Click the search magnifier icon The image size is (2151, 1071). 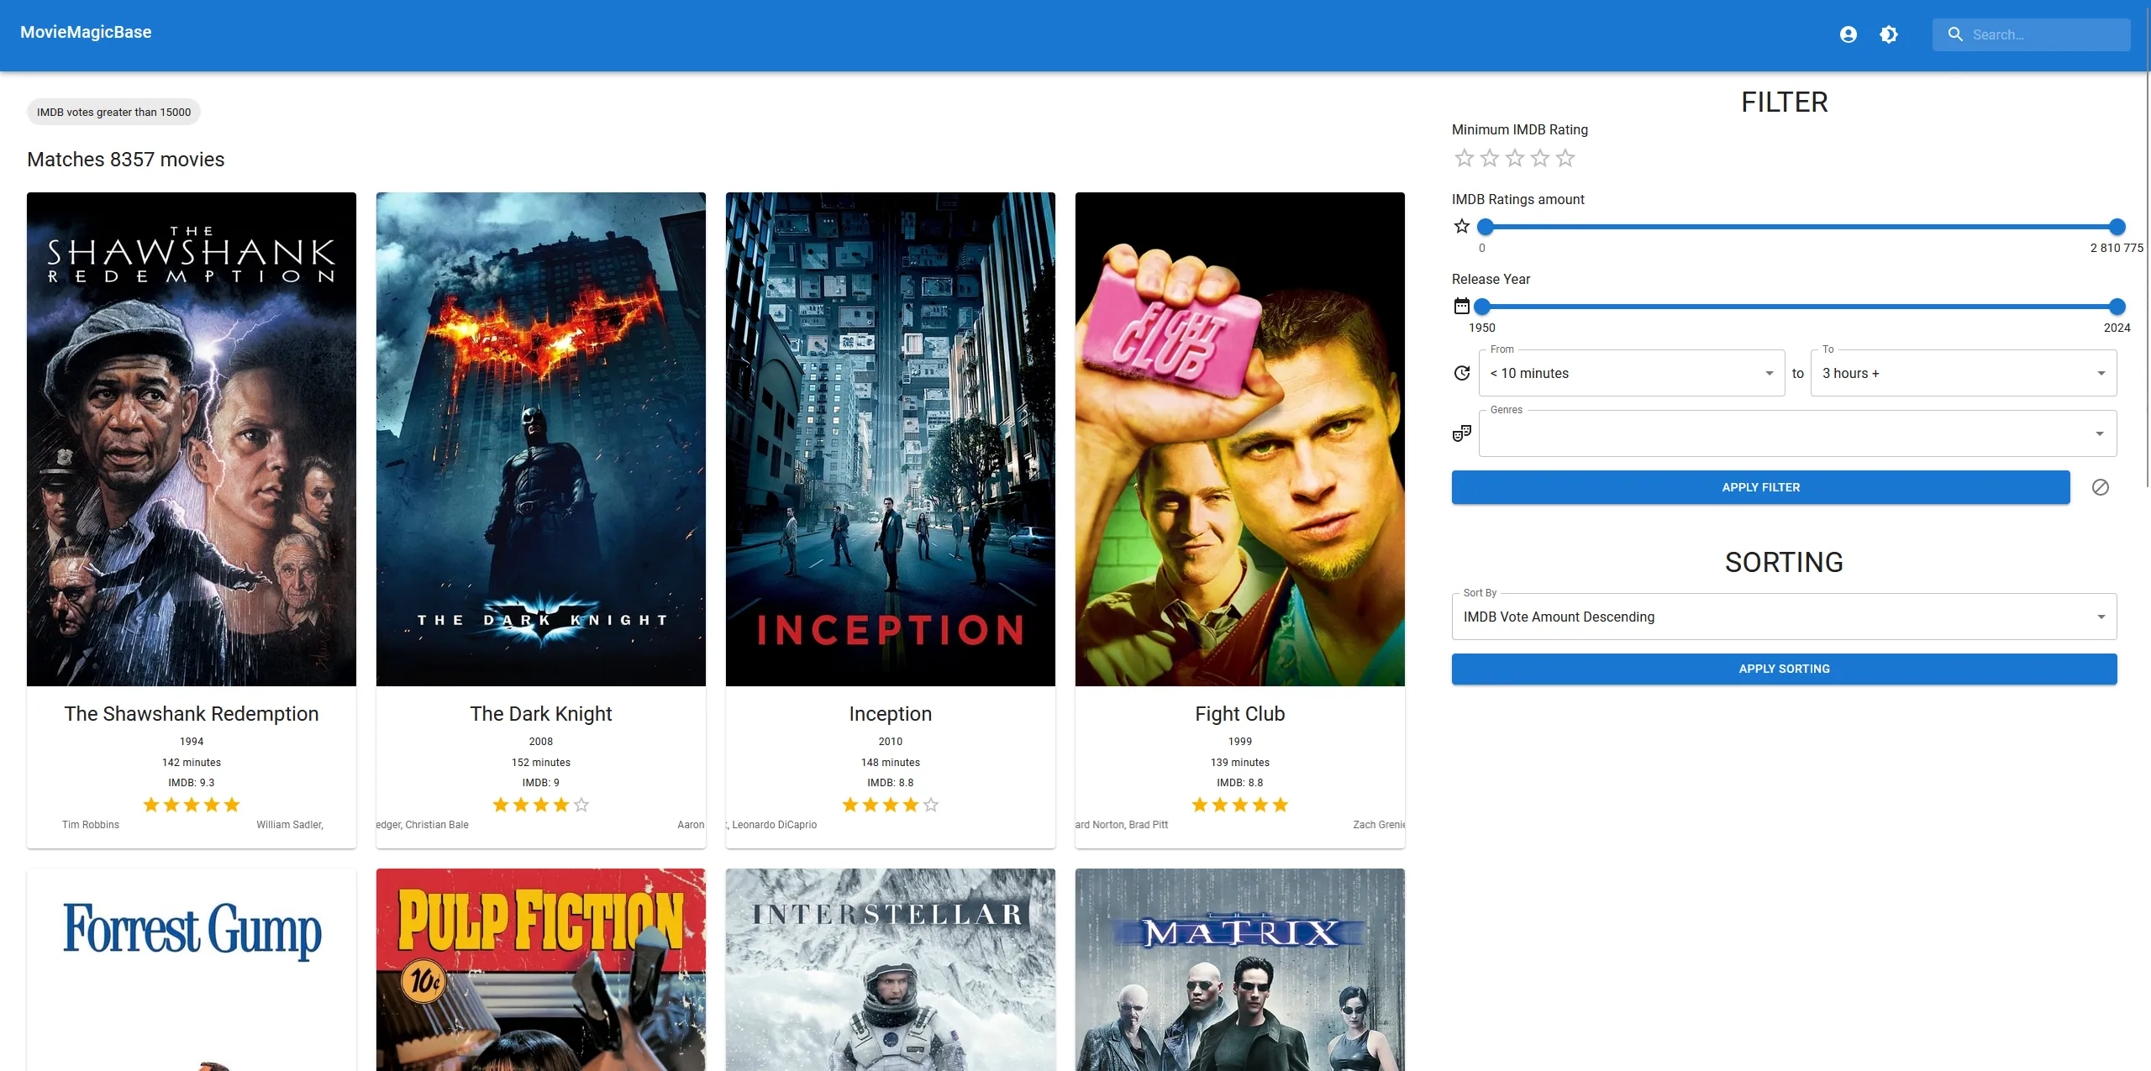point(1955,34)
